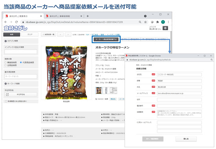Select the second product thumbnail image
This screenshot has width=216, height=149.
(x=106, y=90)
